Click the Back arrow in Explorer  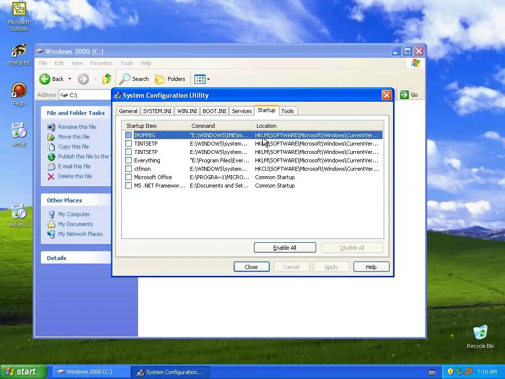(45, 79)
